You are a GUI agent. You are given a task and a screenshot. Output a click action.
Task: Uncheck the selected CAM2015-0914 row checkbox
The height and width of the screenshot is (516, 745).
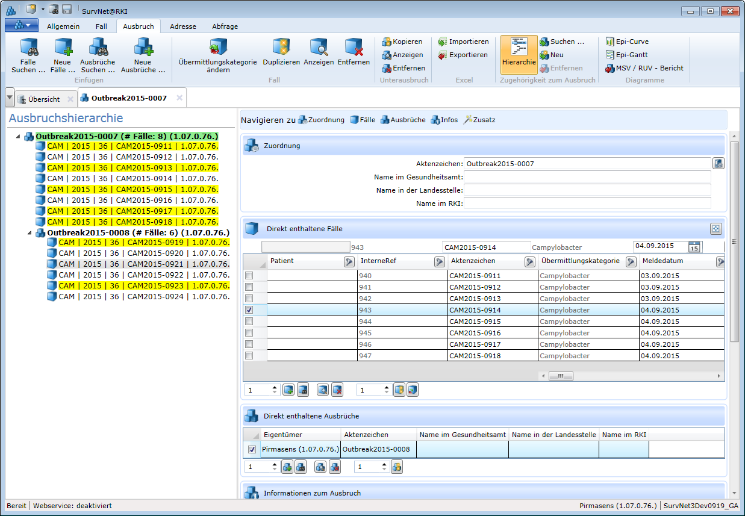[249, 310]
